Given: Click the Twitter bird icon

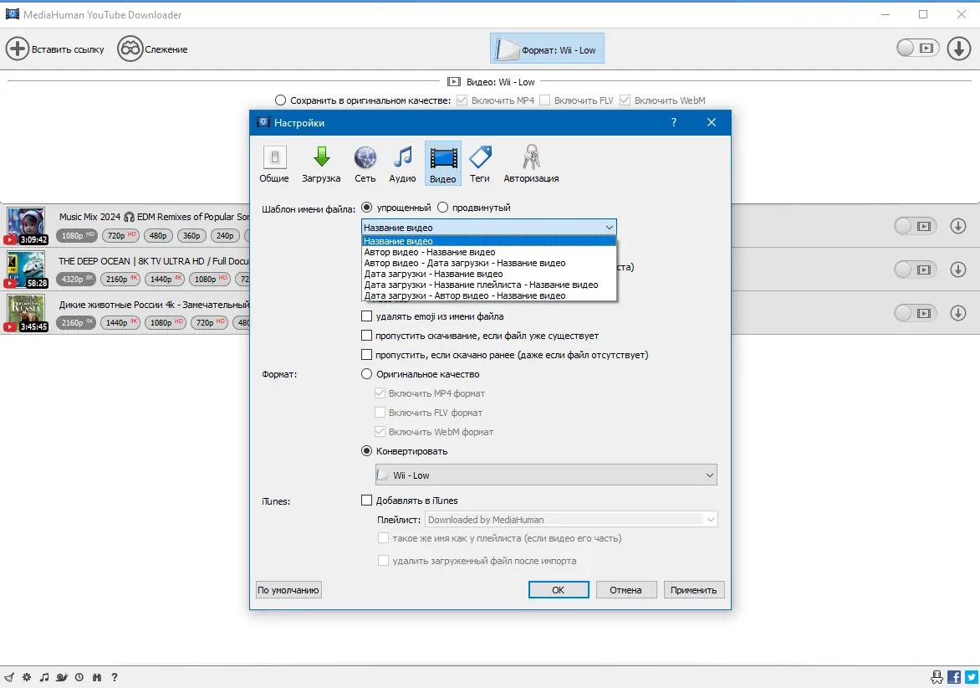Looking at the screenshot, I should coord(969,677).
